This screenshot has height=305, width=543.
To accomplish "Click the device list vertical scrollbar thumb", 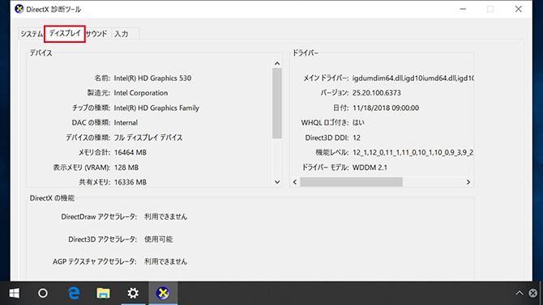I will [277, 103].
